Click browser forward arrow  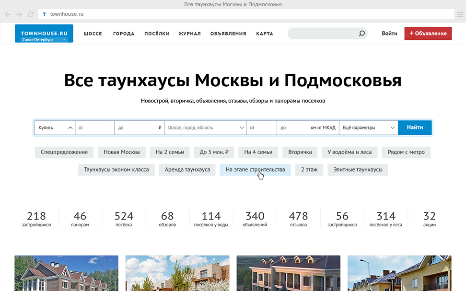coord(19,14)
